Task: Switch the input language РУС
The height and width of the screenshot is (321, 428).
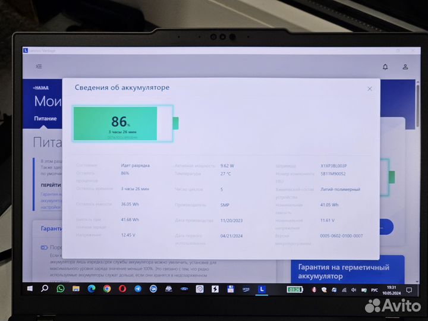Action: click(374, 290)
